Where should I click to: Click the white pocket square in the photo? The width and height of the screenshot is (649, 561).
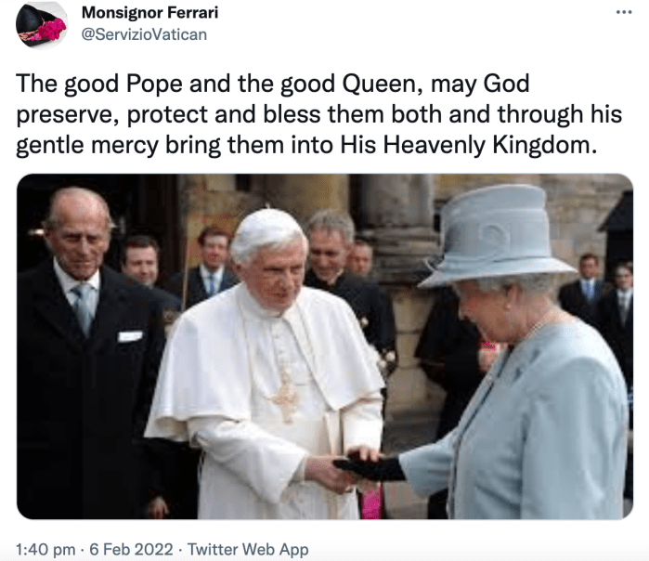point(130,336)
